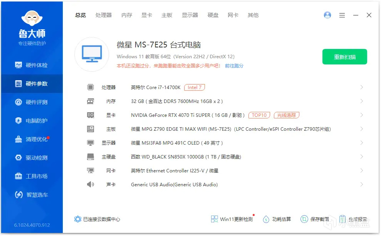Open 功耗估算 power estimate
The height and width of the screenshot is (236, 381).
[277, 219]
